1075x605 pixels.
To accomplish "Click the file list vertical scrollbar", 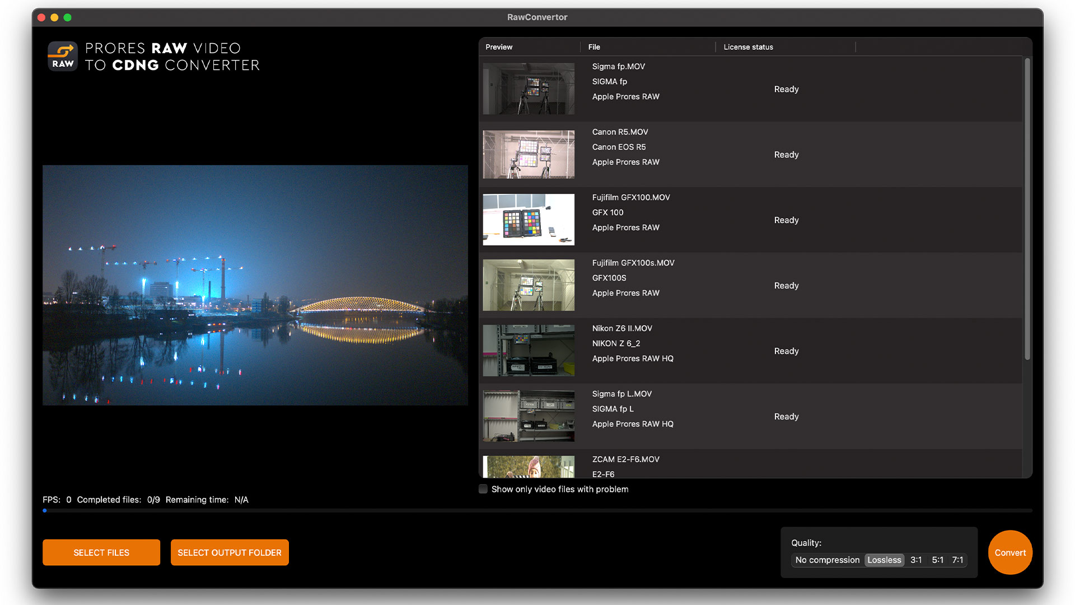I will tap(1027, 208).
